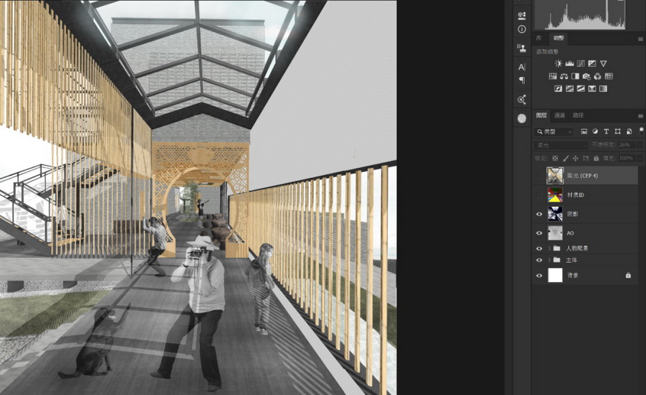This screenshot has height=395, width=646.
Task: Add a Color Balance adjustment (scales icon)
Action: [564, 76]
